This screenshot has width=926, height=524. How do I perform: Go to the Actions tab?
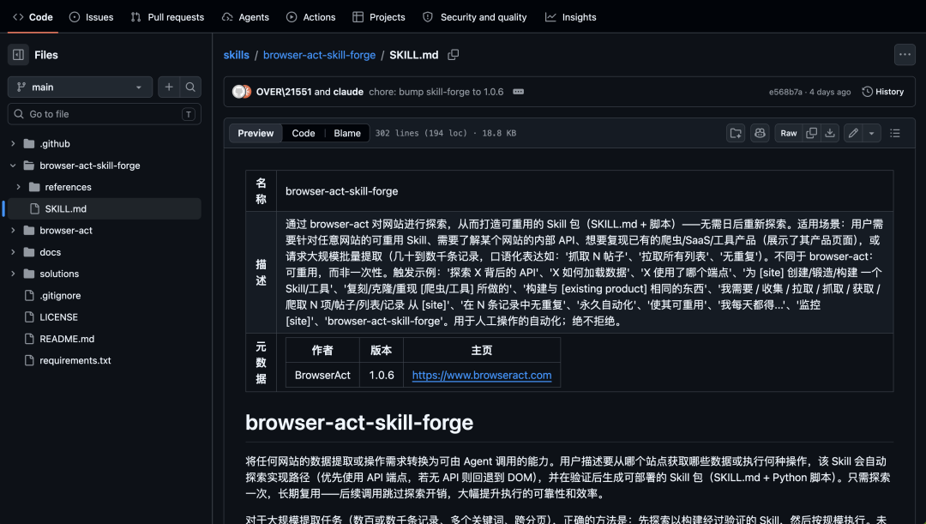pyautogui.click(x=310, y=17)
